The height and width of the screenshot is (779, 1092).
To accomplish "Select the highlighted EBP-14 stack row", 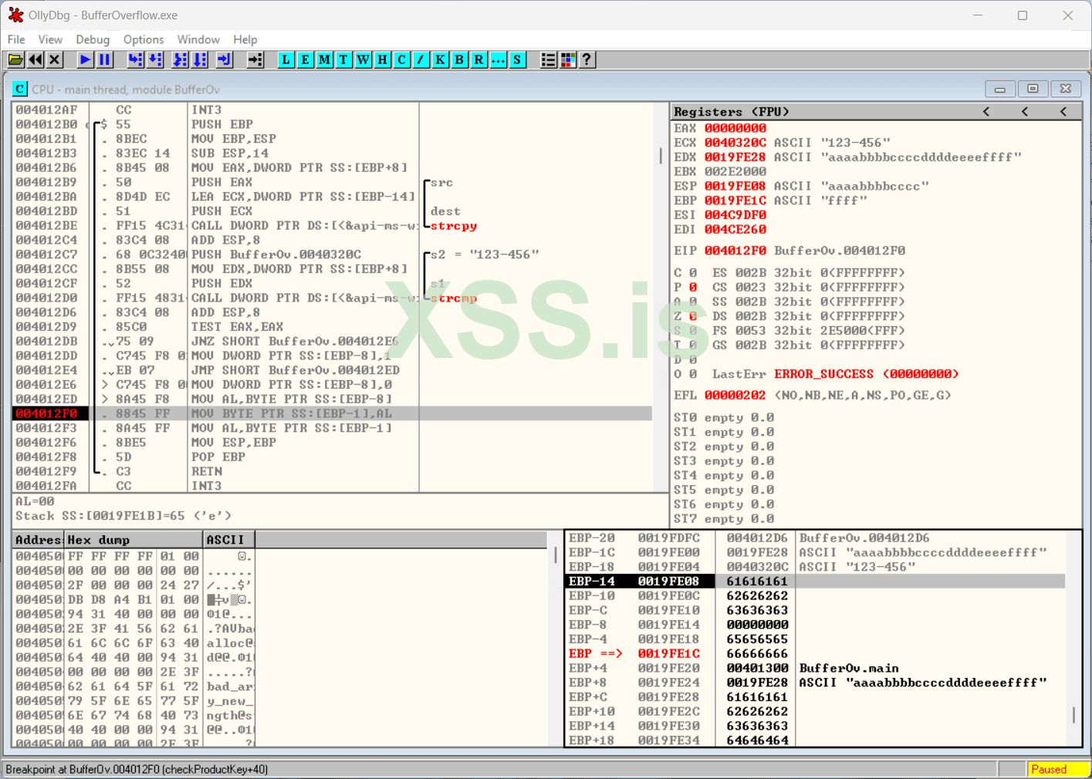I will [x=815, y=582].
